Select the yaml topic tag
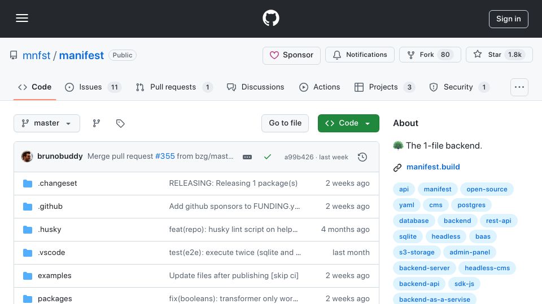The width and height of the screenshot is (542, 304). [406, 205]
